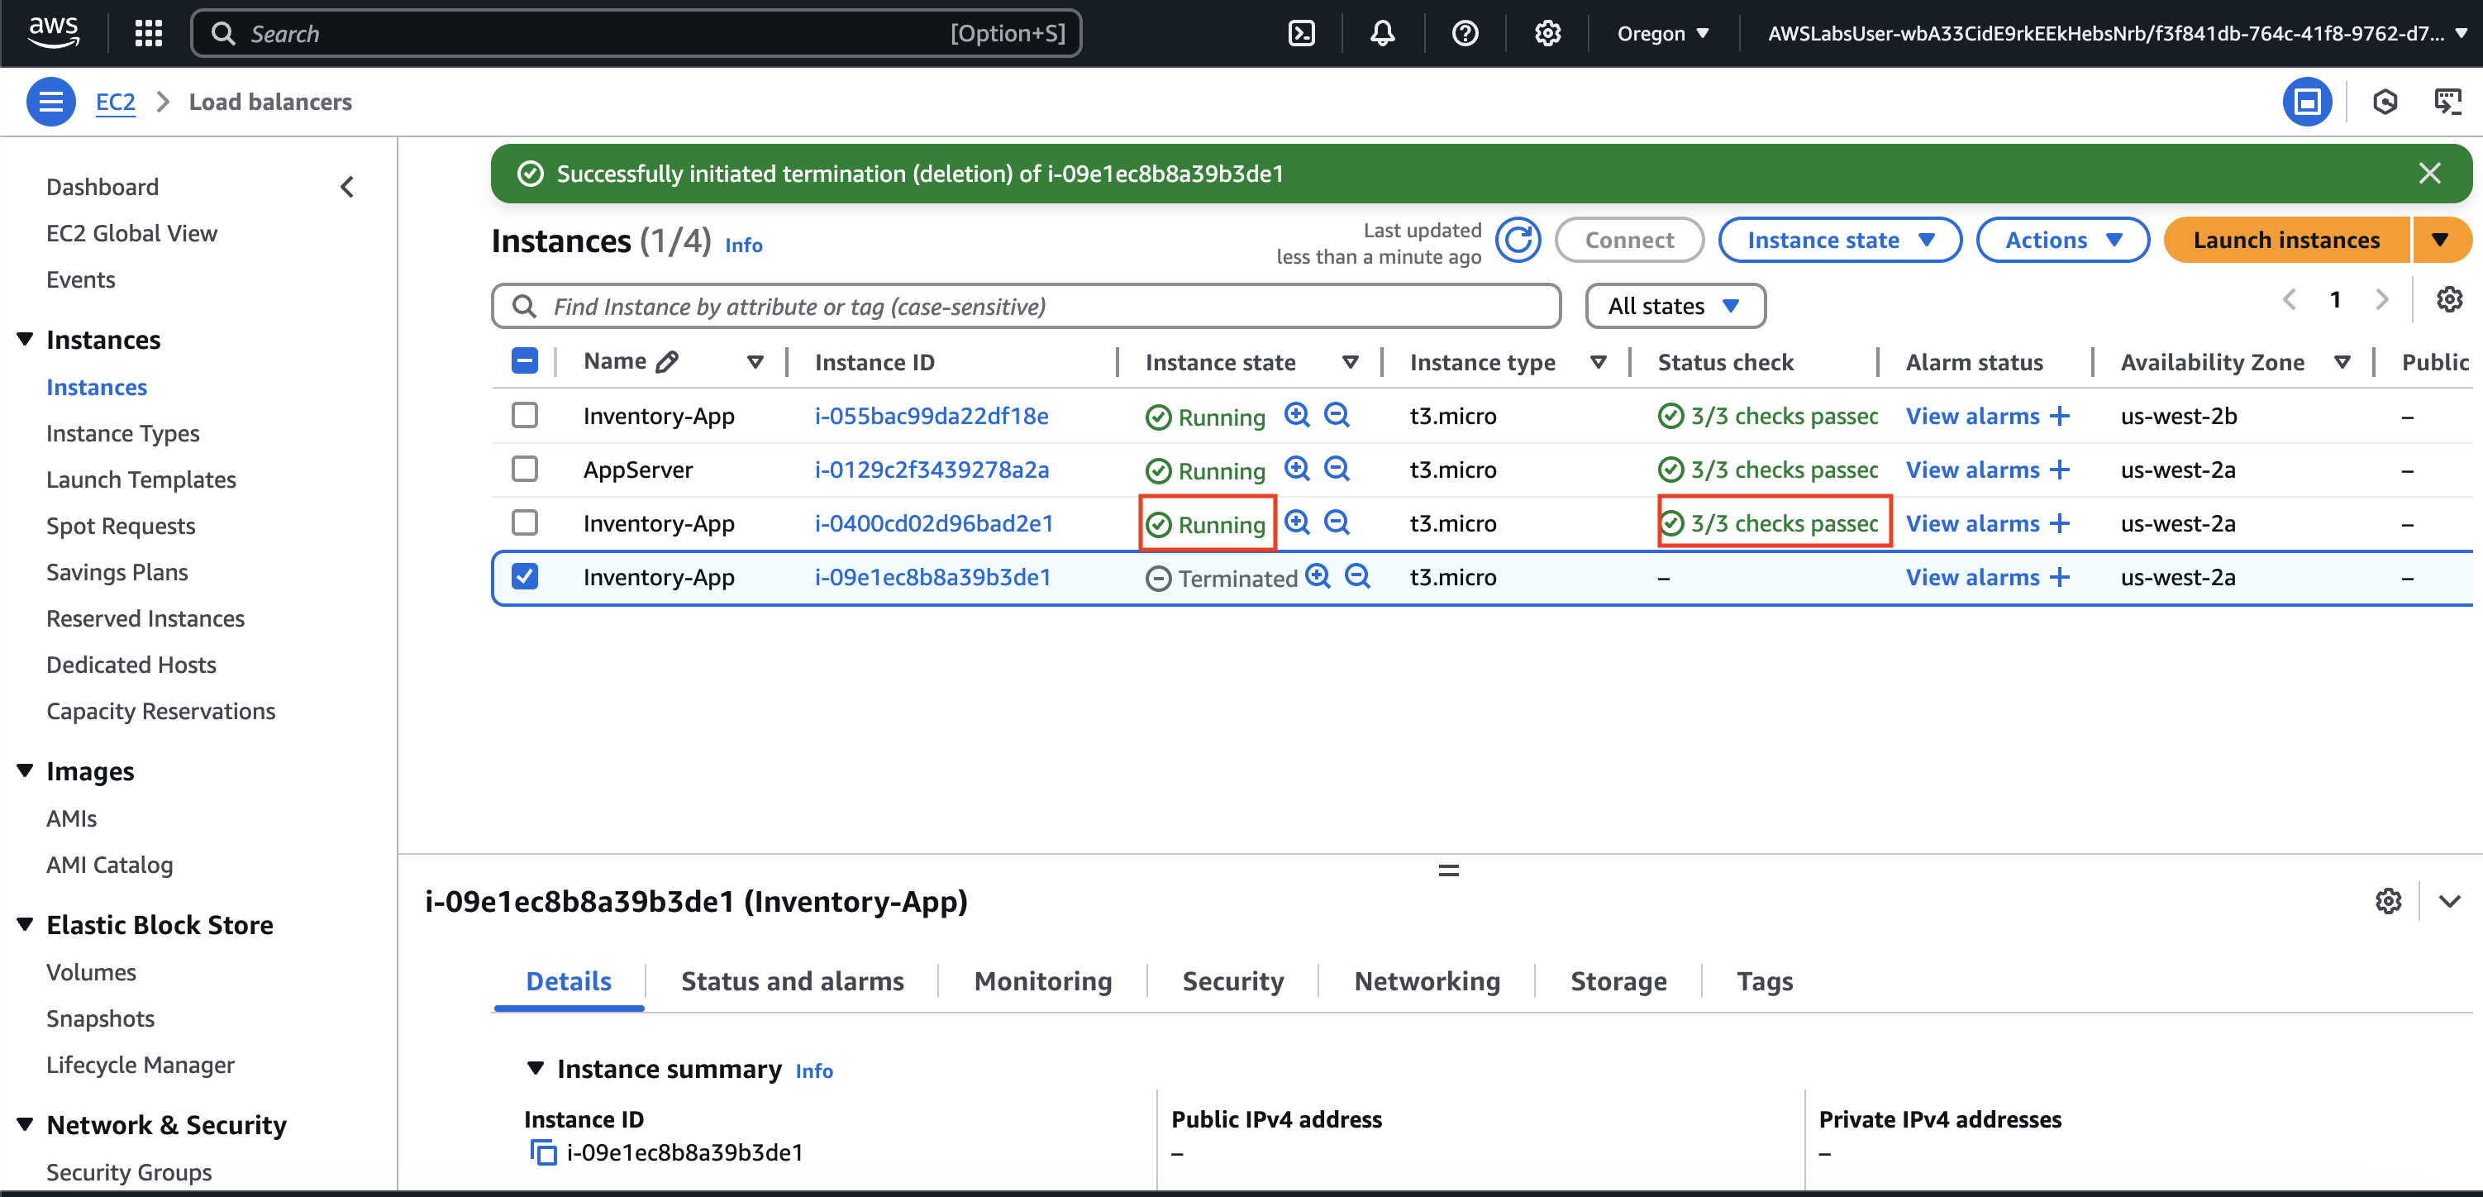Dismiss the termination success banner
Image resolution: width=2483 pixels, height=1197 pixels.
pyautogui.click(x=2429, y=174)
